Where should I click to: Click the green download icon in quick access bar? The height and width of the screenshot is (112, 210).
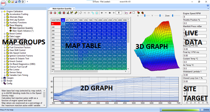9,2
